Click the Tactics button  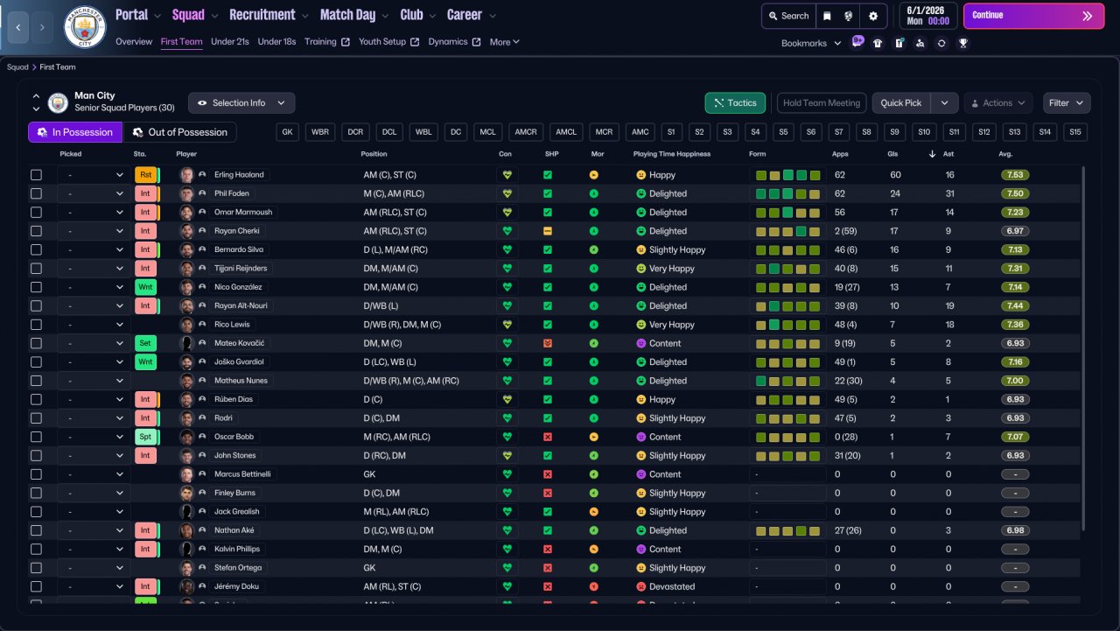[735, 103]
